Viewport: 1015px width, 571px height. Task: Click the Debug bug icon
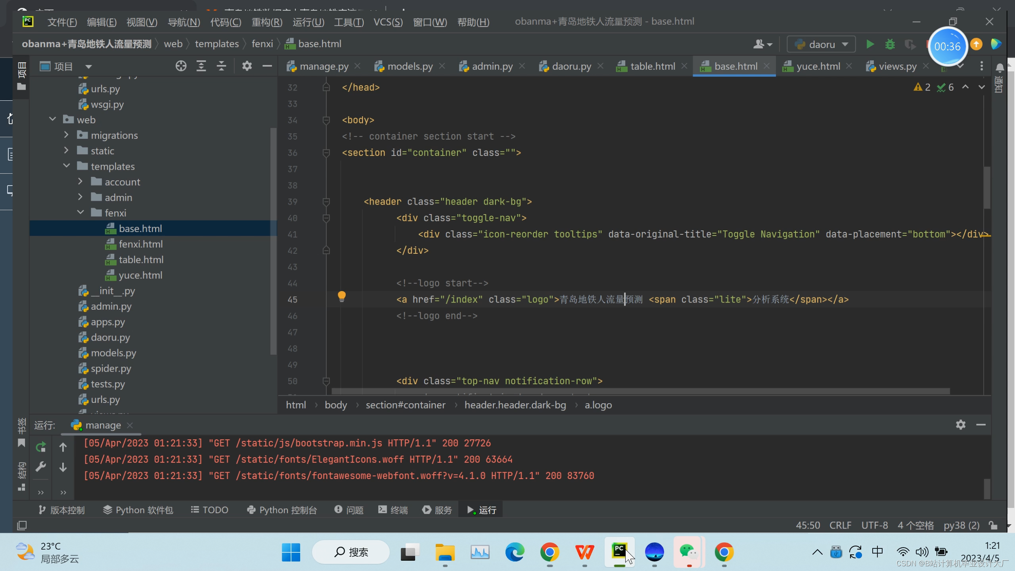[x=890, y=44]
